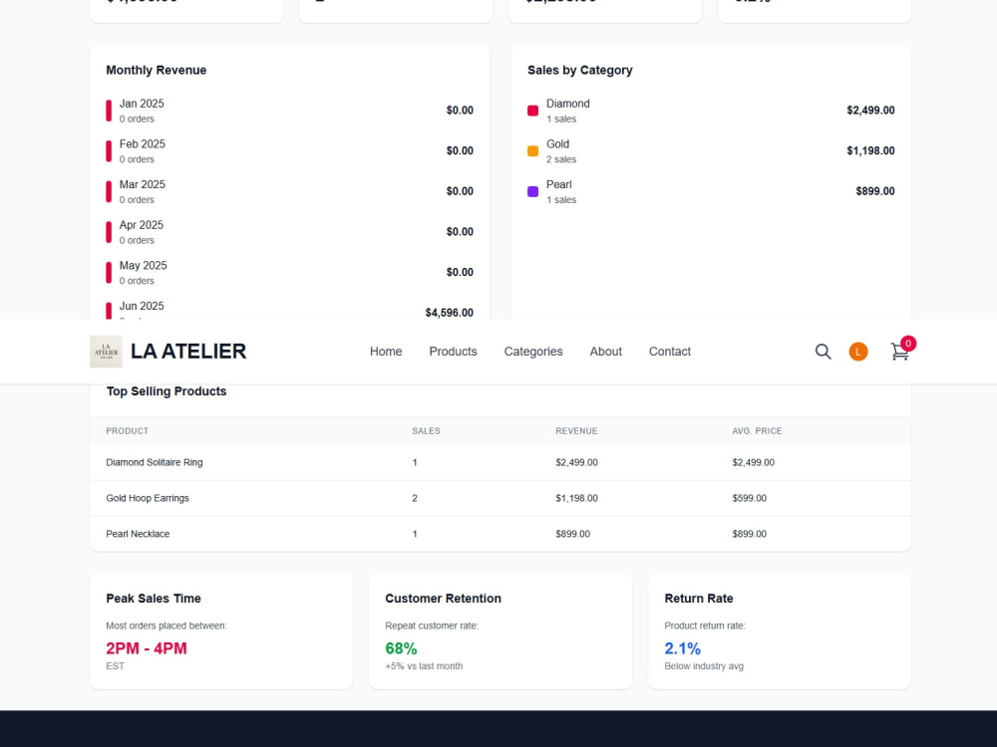The width and height of the screenshot is (997, 747).
Task: Click the PRODUCT column header
Action: click(128, 430)
